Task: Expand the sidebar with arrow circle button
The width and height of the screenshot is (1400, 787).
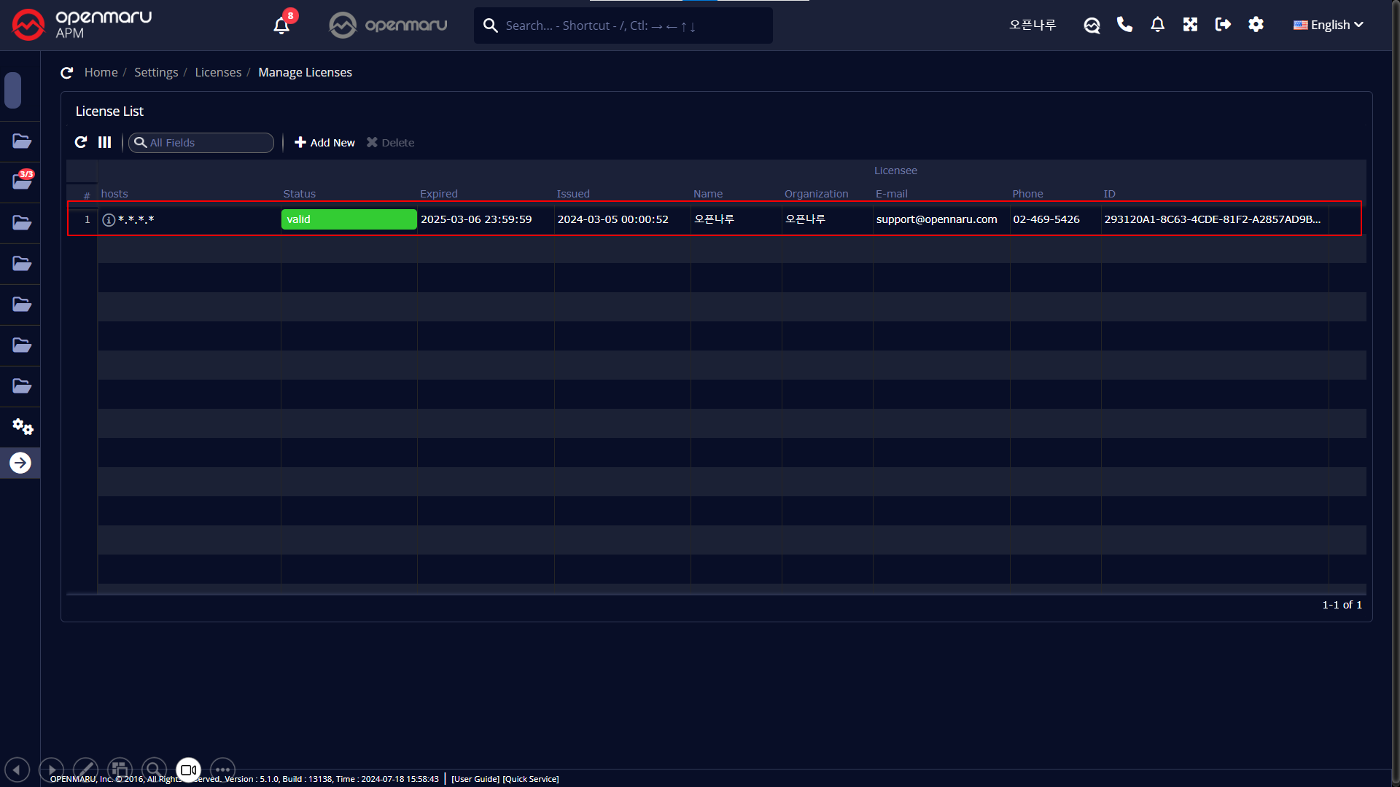Action: (x=20, y=463)
